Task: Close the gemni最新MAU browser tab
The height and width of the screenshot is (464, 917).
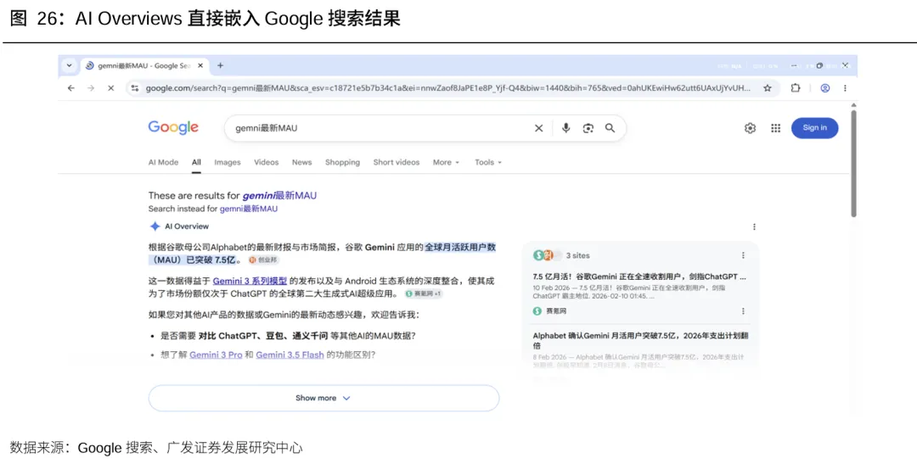Action: click(200, 65)
